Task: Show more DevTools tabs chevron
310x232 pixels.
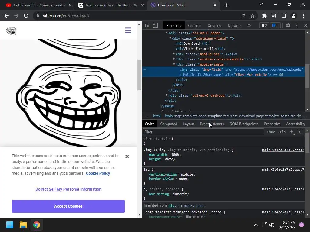Action: pos(249,25)
